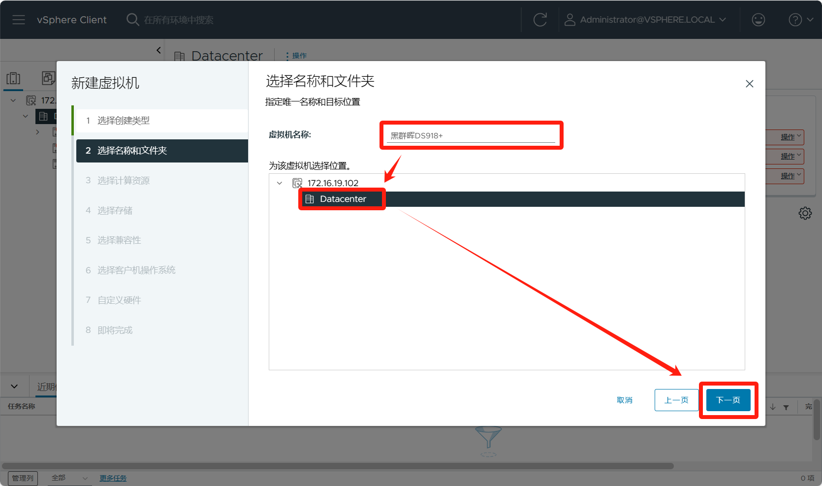This screenshot has height=486, width=822.
Task: Open the hamburger navigation menu
Action: pos(19,20)
